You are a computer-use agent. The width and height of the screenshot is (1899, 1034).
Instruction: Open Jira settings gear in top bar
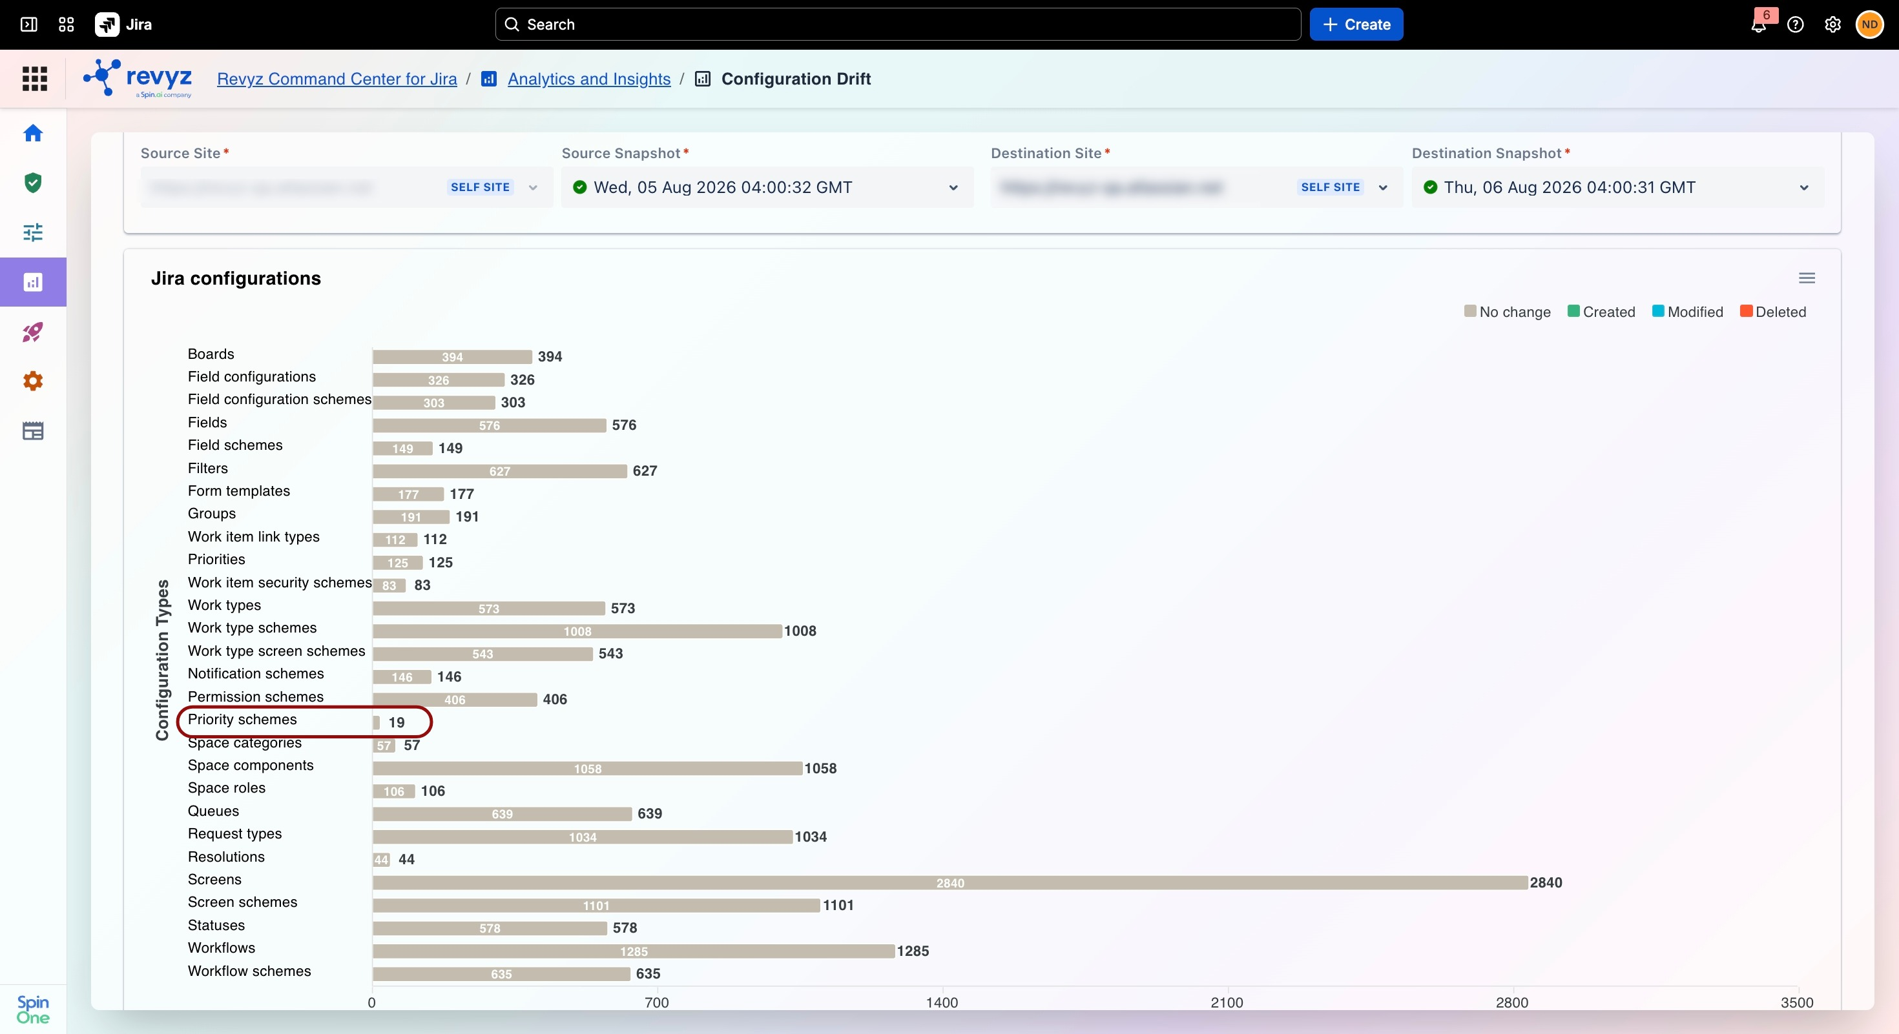pos(1832,25)
